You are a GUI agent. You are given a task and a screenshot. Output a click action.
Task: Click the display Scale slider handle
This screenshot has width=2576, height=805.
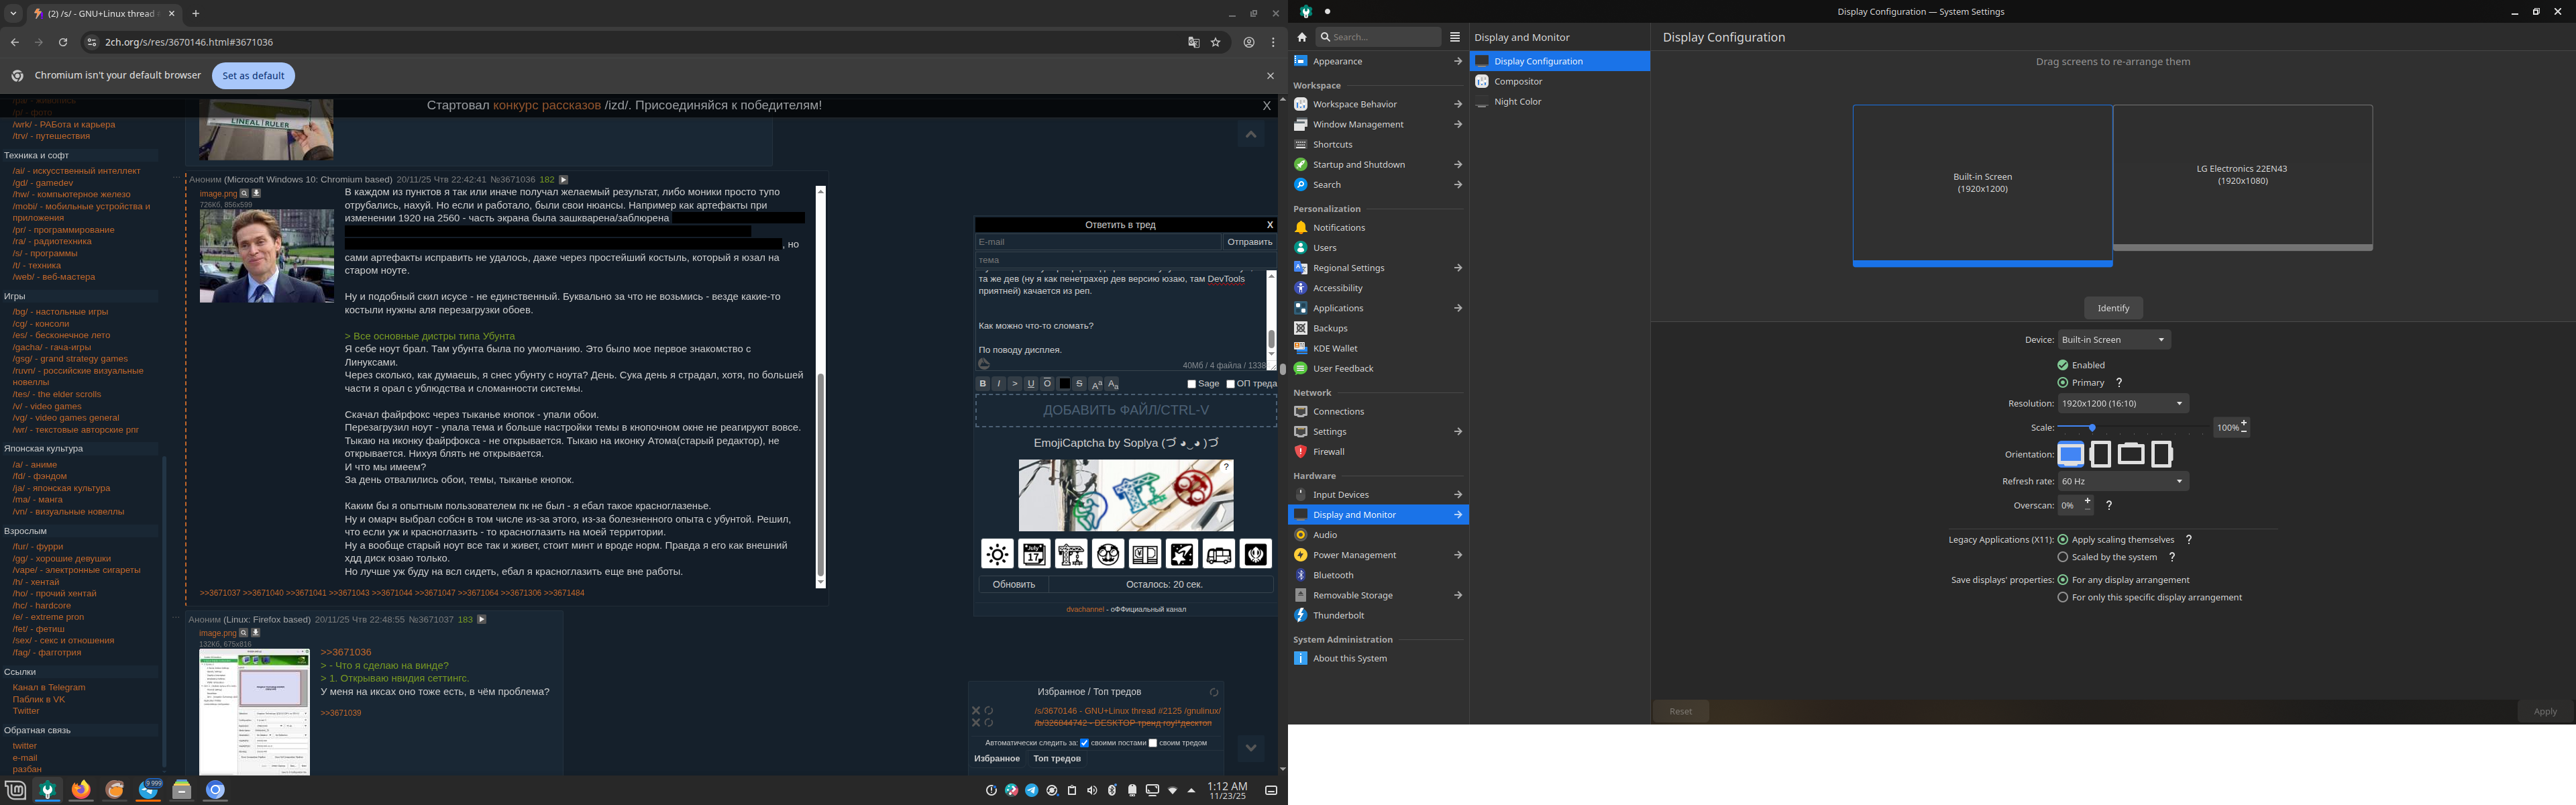pos(2092,428)
